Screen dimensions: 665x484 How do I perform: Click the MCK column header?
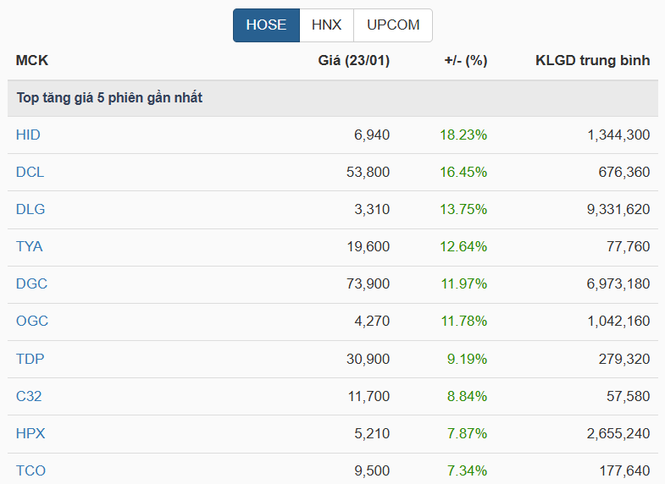point(32,60)
